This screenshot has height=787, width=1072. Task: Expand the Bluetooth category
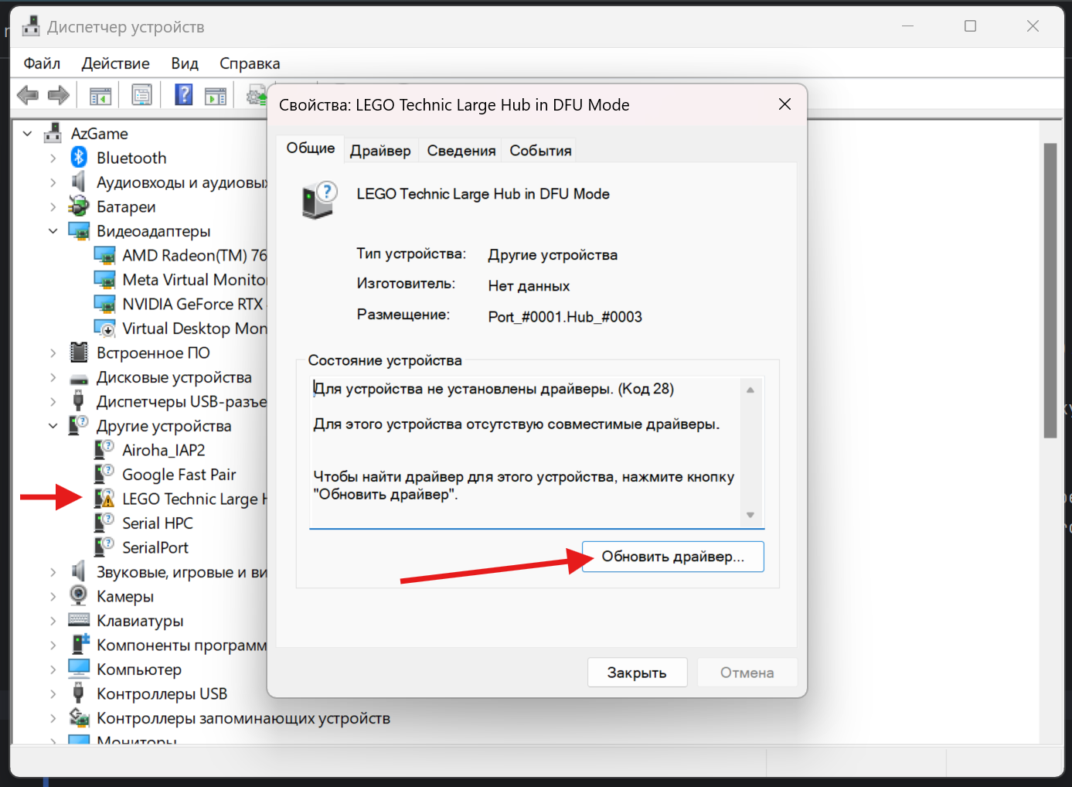coord(53,158)
